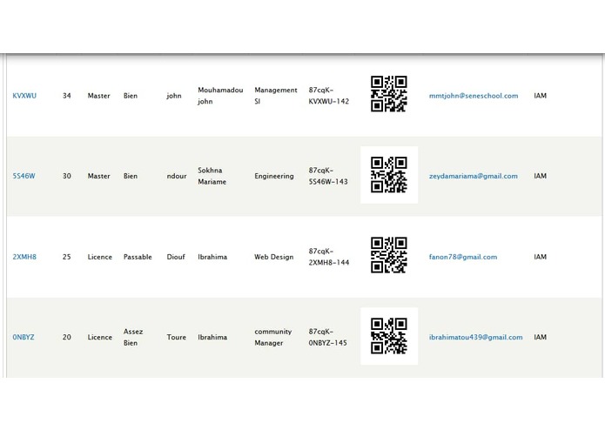Click 'Ibrahima' in the Toure row
This screenshot has height=430, width=605.
(212, 337)
